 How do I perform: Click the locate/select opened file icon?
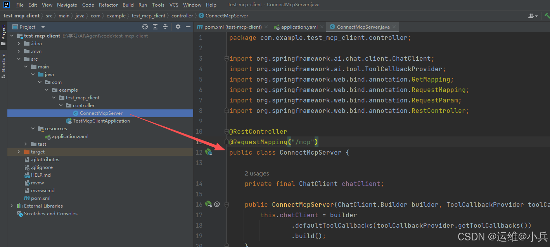click(x=145, y=27)
